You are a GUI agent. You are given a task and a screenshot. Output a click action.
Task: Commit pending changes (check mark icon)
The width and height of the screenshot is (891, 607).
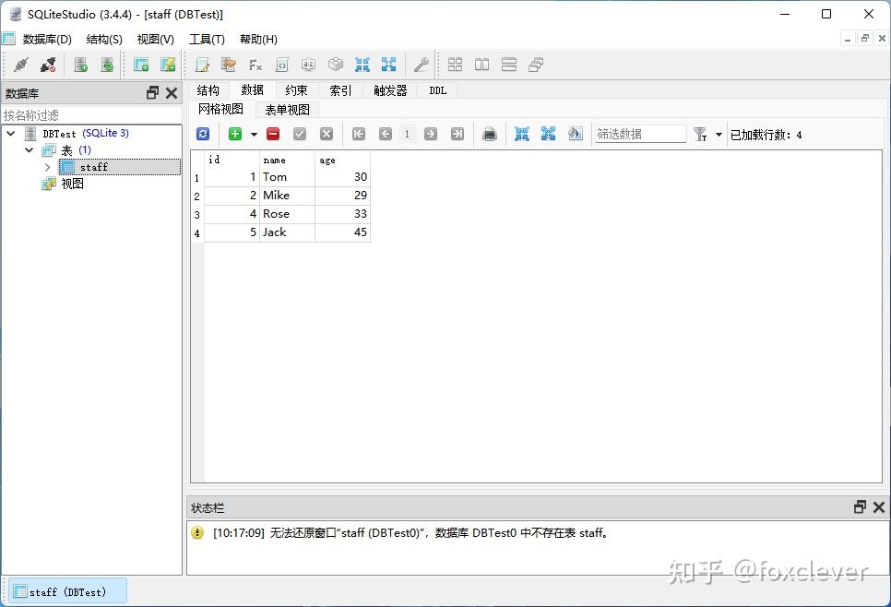(x=300, y=134)
